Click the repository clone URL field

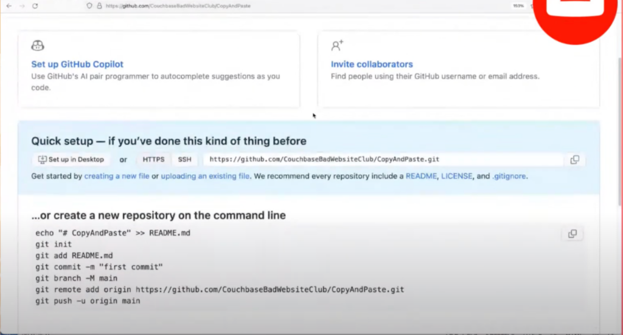coord(383,160)
